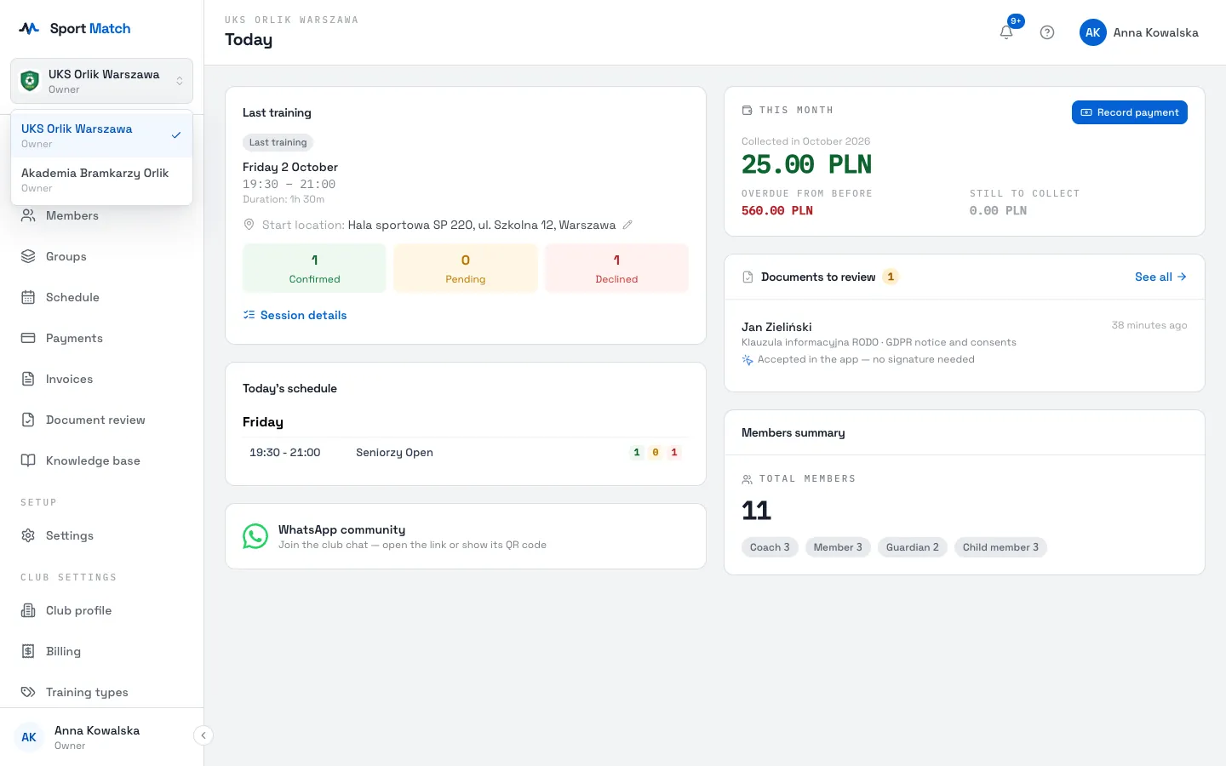Click the Document review sidebar icon

pyautogui.click(x=28, y=420)
